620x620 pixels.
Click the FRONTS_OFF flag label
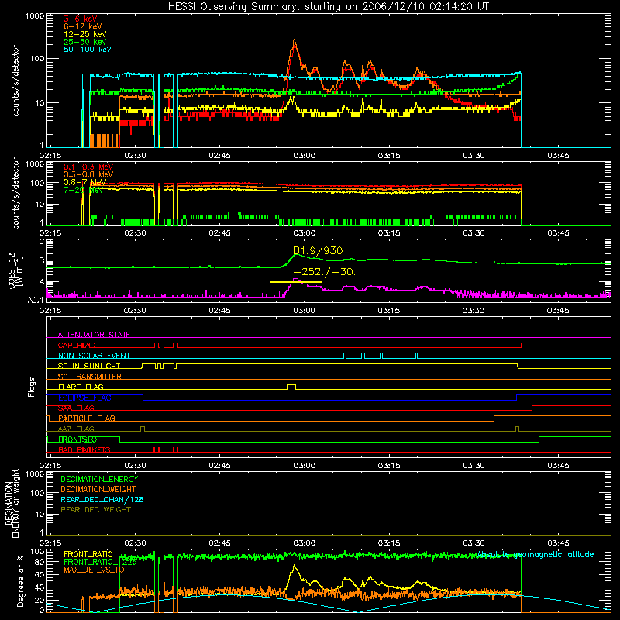coord(81,439)
